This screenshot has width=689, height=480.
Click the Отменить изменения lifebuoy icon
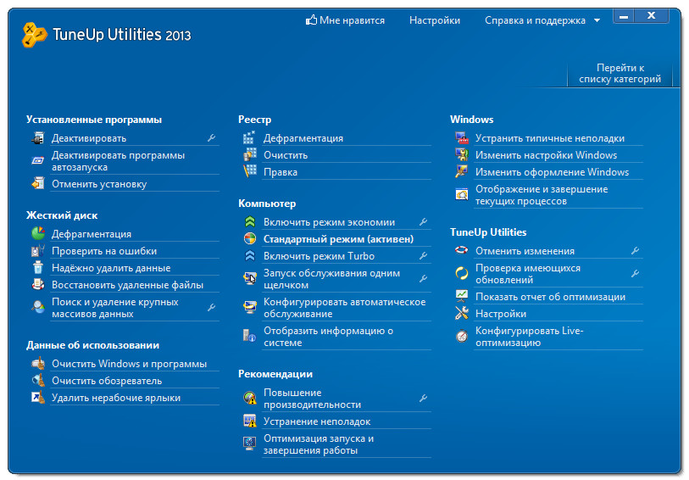point(461,251)
